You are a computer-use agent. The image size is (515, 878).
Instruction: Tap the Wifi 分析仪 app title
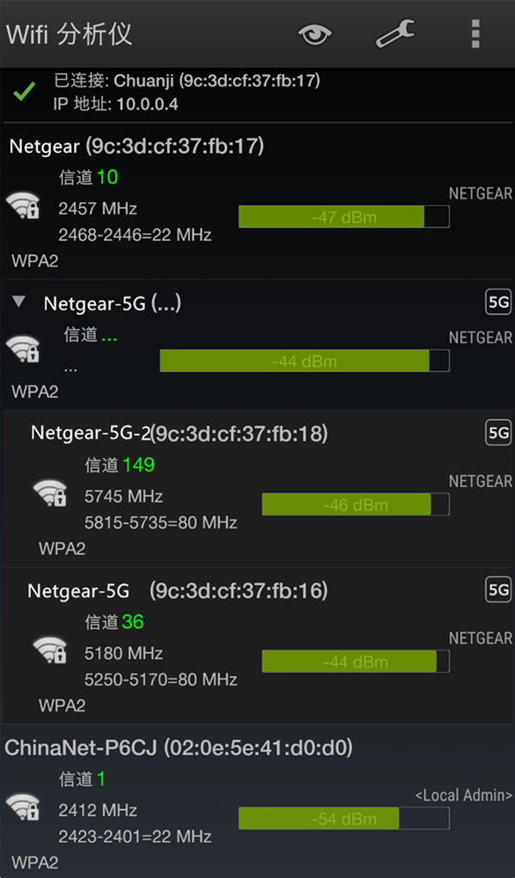click(x=70, y=34)
